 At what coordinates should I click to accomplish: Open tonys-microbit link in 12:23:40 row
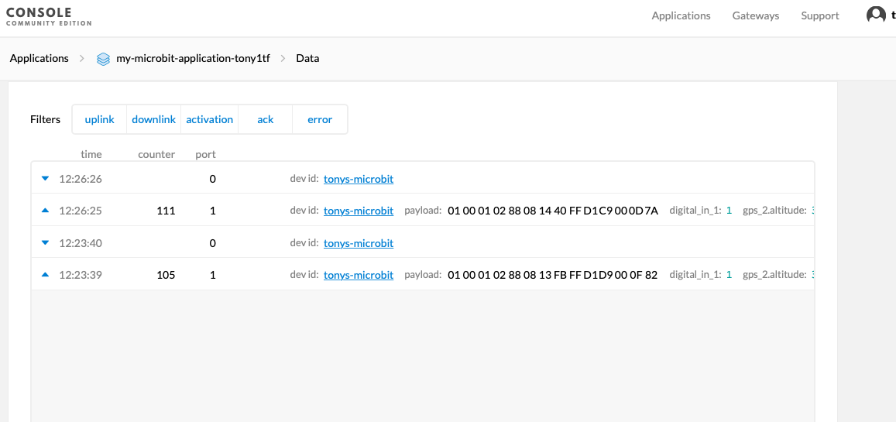tap(359, 243)
